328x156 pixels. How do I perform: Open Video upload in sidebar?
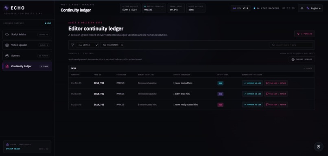pos(27,45)
